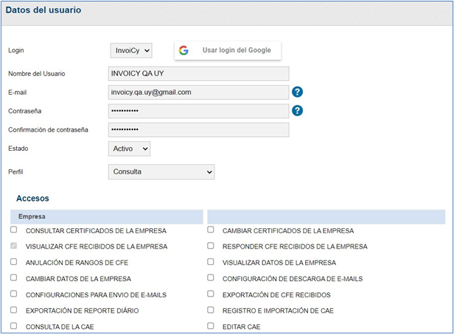454x334 pixels.
Task: Toggle Exportación de CFE Recibidos checkbox
Action: coord(211,294)
